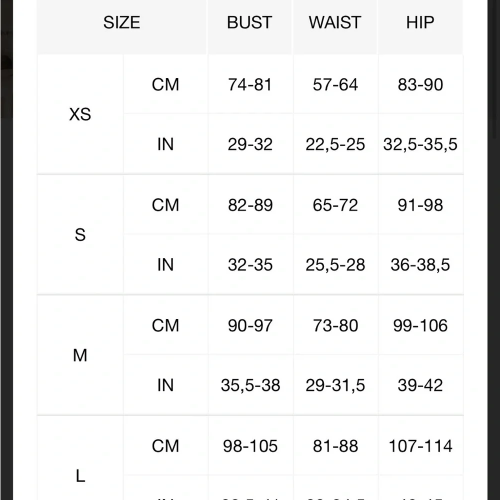Click the WAIST column header
The image size is (500, 500).
coord(335,22)
